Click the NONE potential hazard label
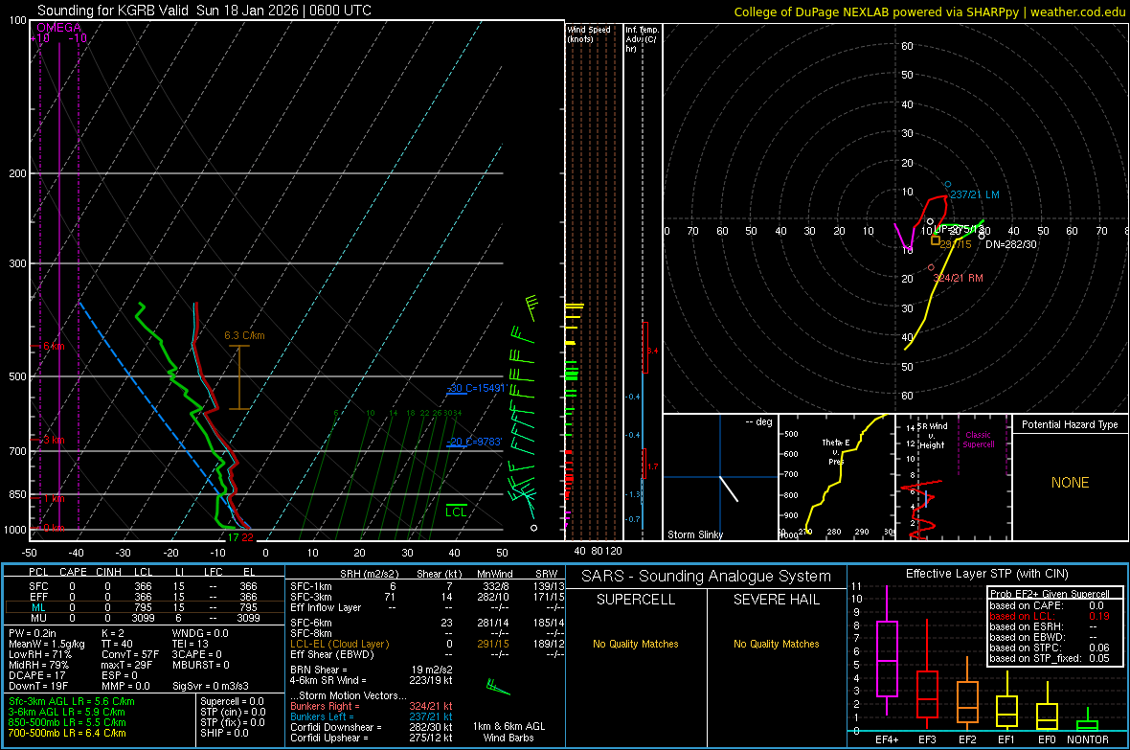Image resolution: width=1130 pixels, height=750 pixels. point(1071,483)
